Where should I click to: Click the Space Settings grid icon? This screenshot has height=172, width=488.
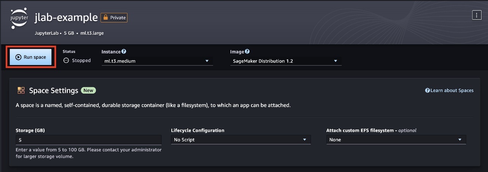21,91
